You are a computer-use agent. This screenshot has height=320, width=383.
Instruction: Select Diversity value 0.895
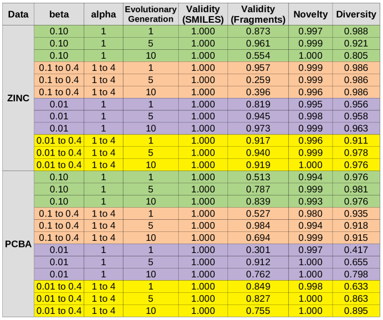pyautogui.click(x=356, y=311)
